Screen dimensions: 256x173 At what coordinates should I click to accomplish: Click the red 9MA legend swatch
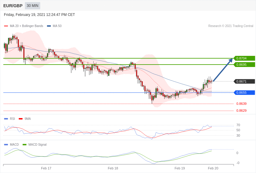[21, 119]
